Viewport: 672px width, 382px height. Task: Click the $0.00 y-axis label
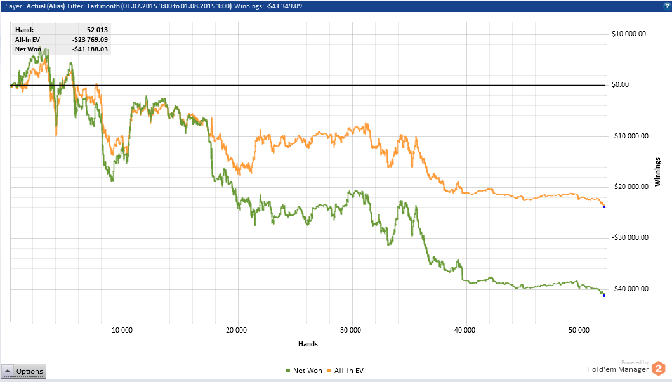[620, 85]
